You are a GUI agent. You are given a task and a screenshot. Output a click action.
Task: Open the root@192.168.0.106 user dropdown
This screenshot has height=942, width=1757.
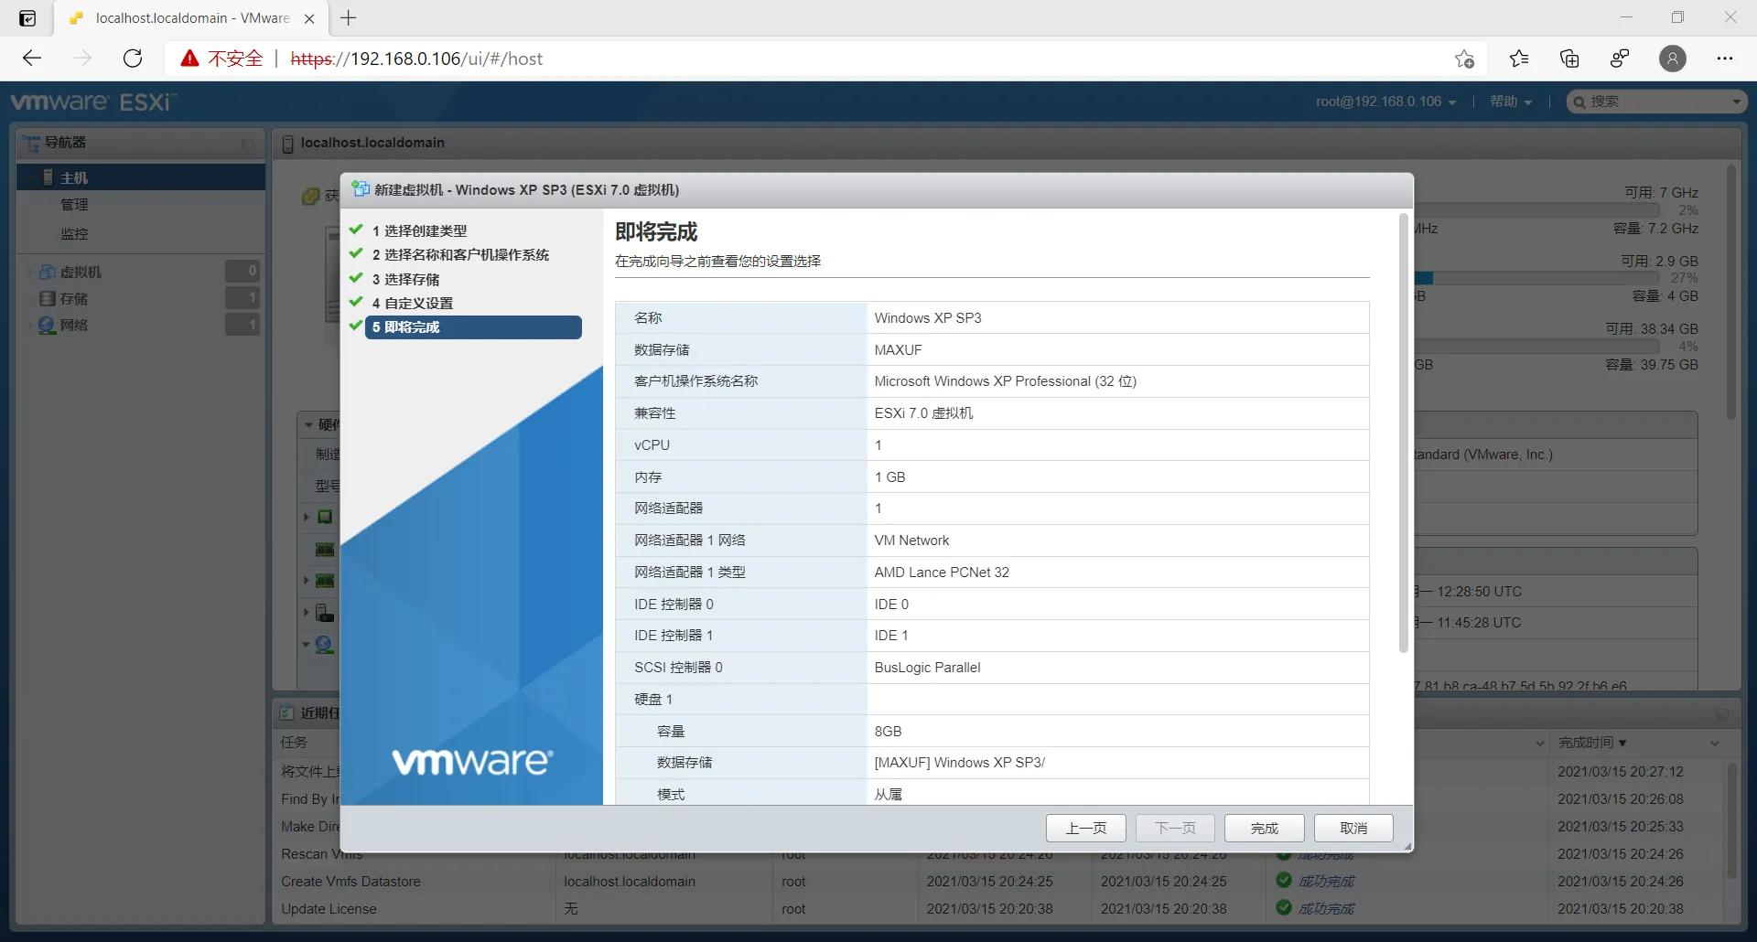coord(1385,102)
